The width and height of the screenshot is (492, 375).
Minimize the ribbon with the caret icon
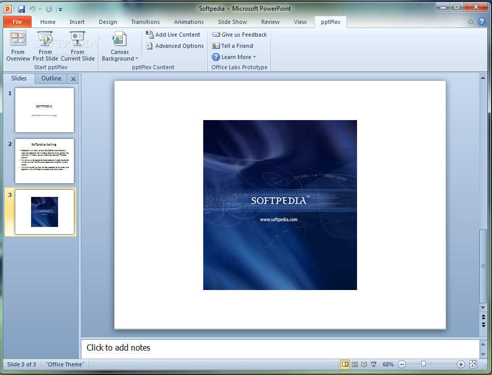tap(471, 22)
